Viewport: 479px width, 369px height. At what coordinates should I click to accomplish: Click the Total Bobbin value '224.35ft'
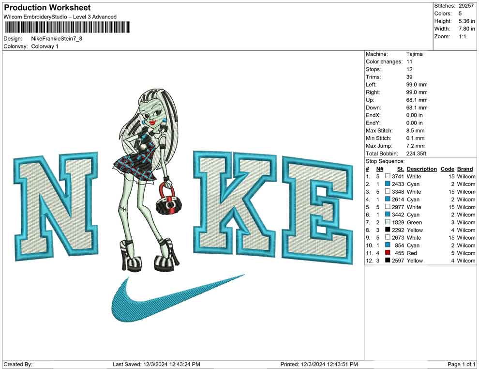coord(416,154)
